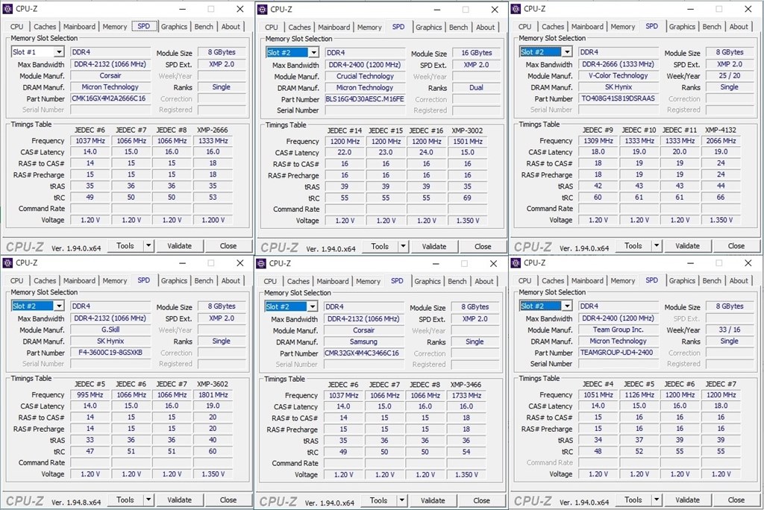Click the Team Group Inc. module manufacturer field
Screen dimensions: 764x510
pyautogui.click(x=619, y=330)
